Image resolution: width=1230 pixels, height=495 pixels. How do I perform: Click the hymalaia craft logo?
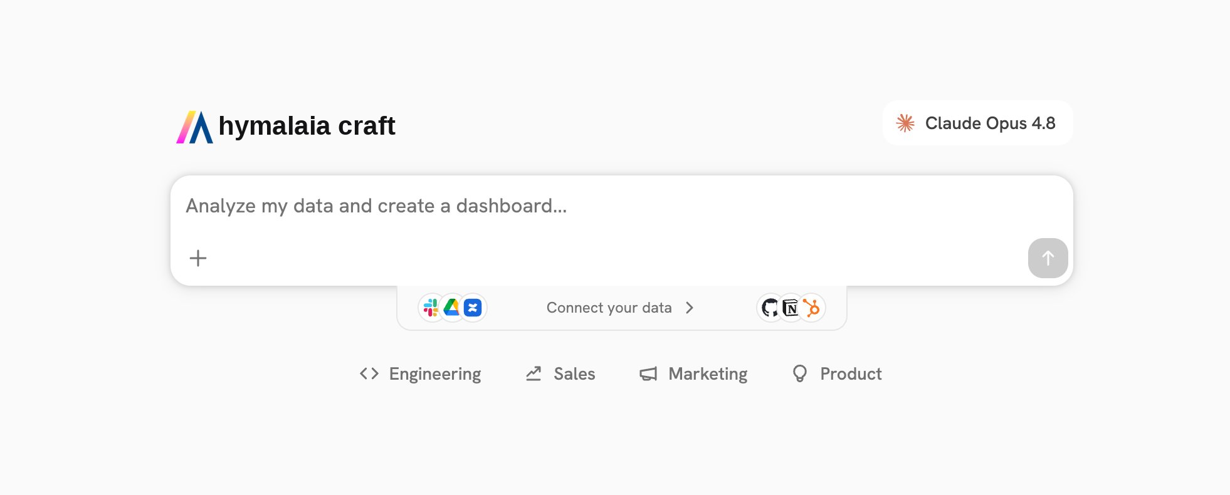(286, 127)
